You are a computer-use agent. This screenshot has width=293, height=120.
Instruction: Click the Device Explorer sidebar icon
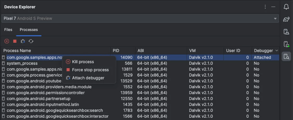(286, 56)
